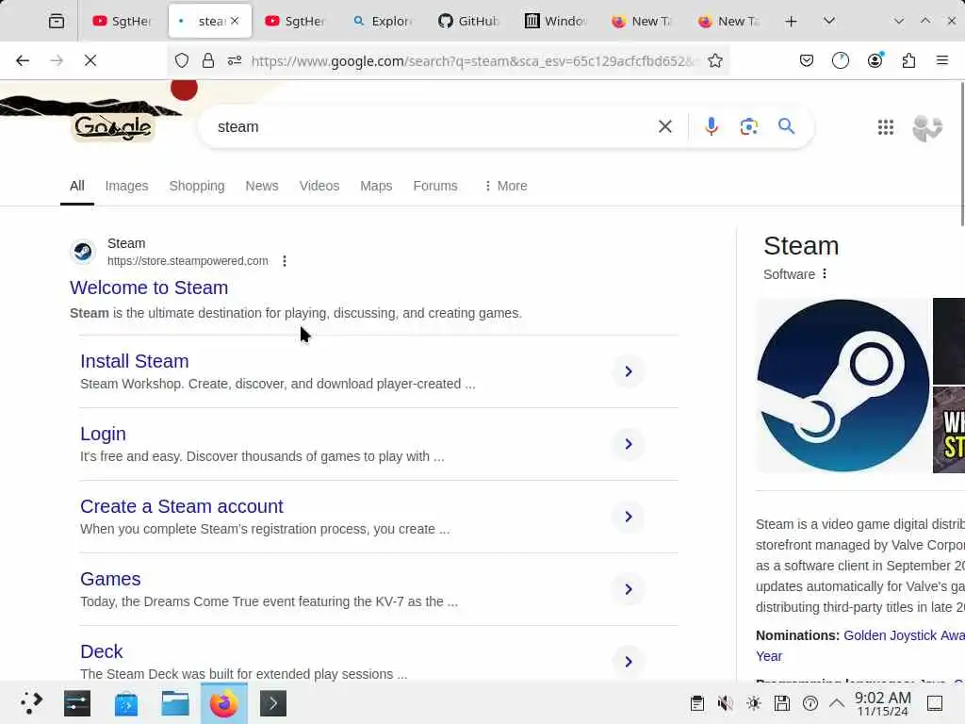This screenshot has width=965, height=724.
Task: Open Firefox account icon
Action: [x=875, y=60]
